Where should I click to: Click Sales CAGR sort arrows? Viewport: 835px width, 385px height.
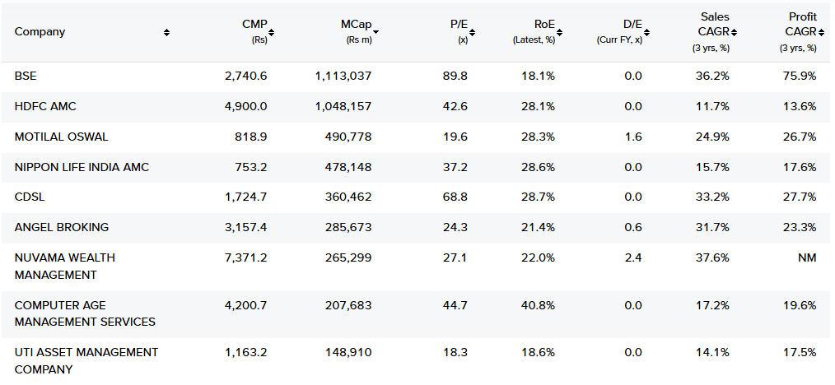pos(734,32)
